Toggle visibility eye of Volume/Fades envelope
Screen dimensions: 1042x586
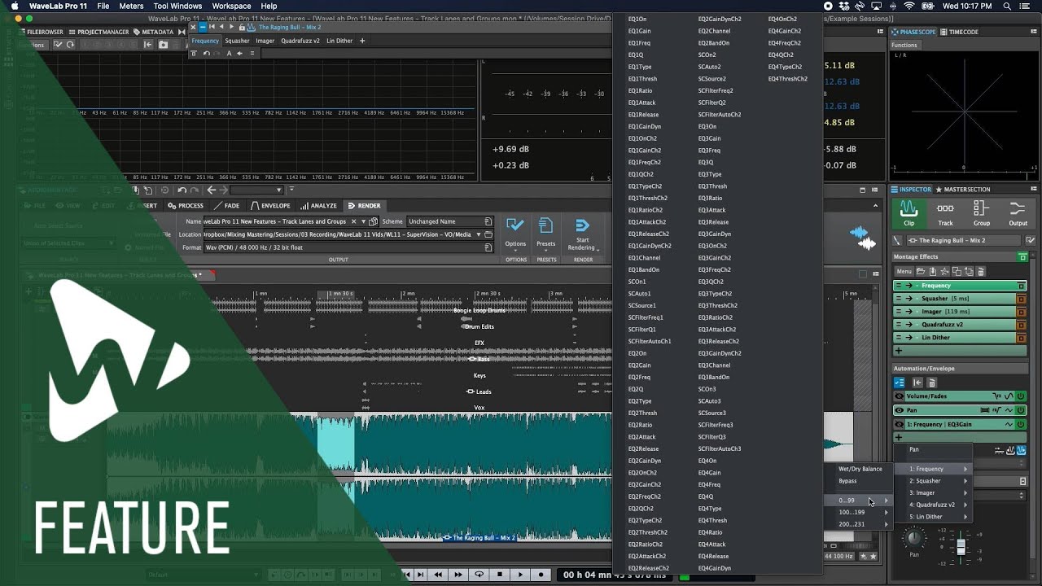(x=900, y=396)
